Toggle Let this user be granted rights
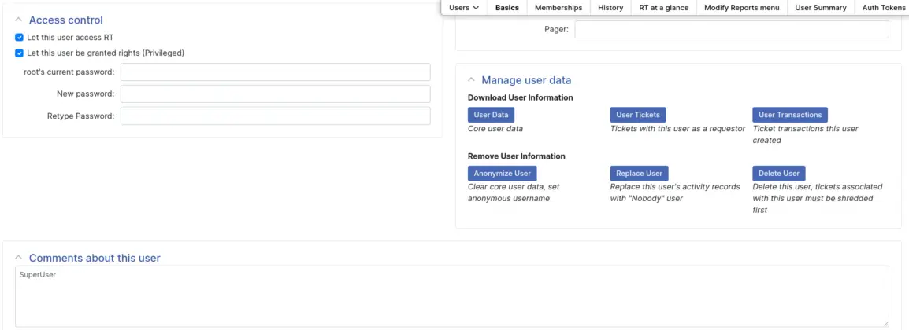Image resolution: width=909 pixels, height=330 pixels. coord(20,53)
